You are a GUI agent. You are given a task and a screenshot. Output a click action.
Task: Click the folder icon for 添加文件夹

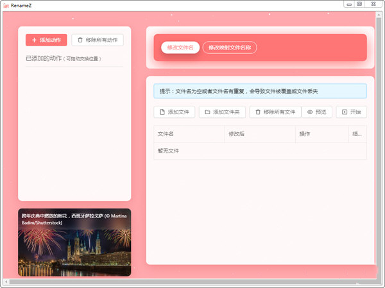point(207,112)
